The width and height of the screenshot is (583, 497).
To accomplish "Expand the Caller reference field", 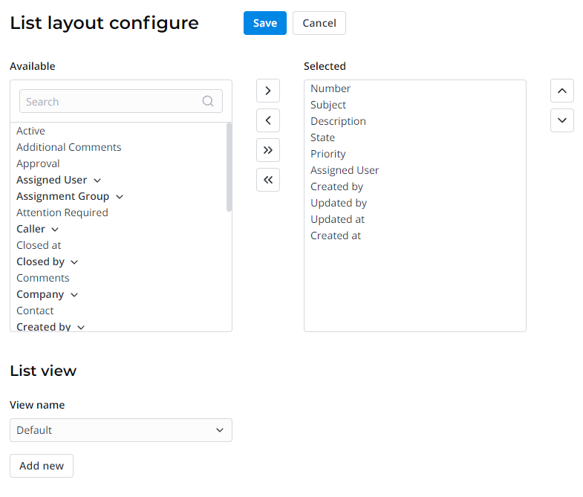I will click(x=56, y=230).
